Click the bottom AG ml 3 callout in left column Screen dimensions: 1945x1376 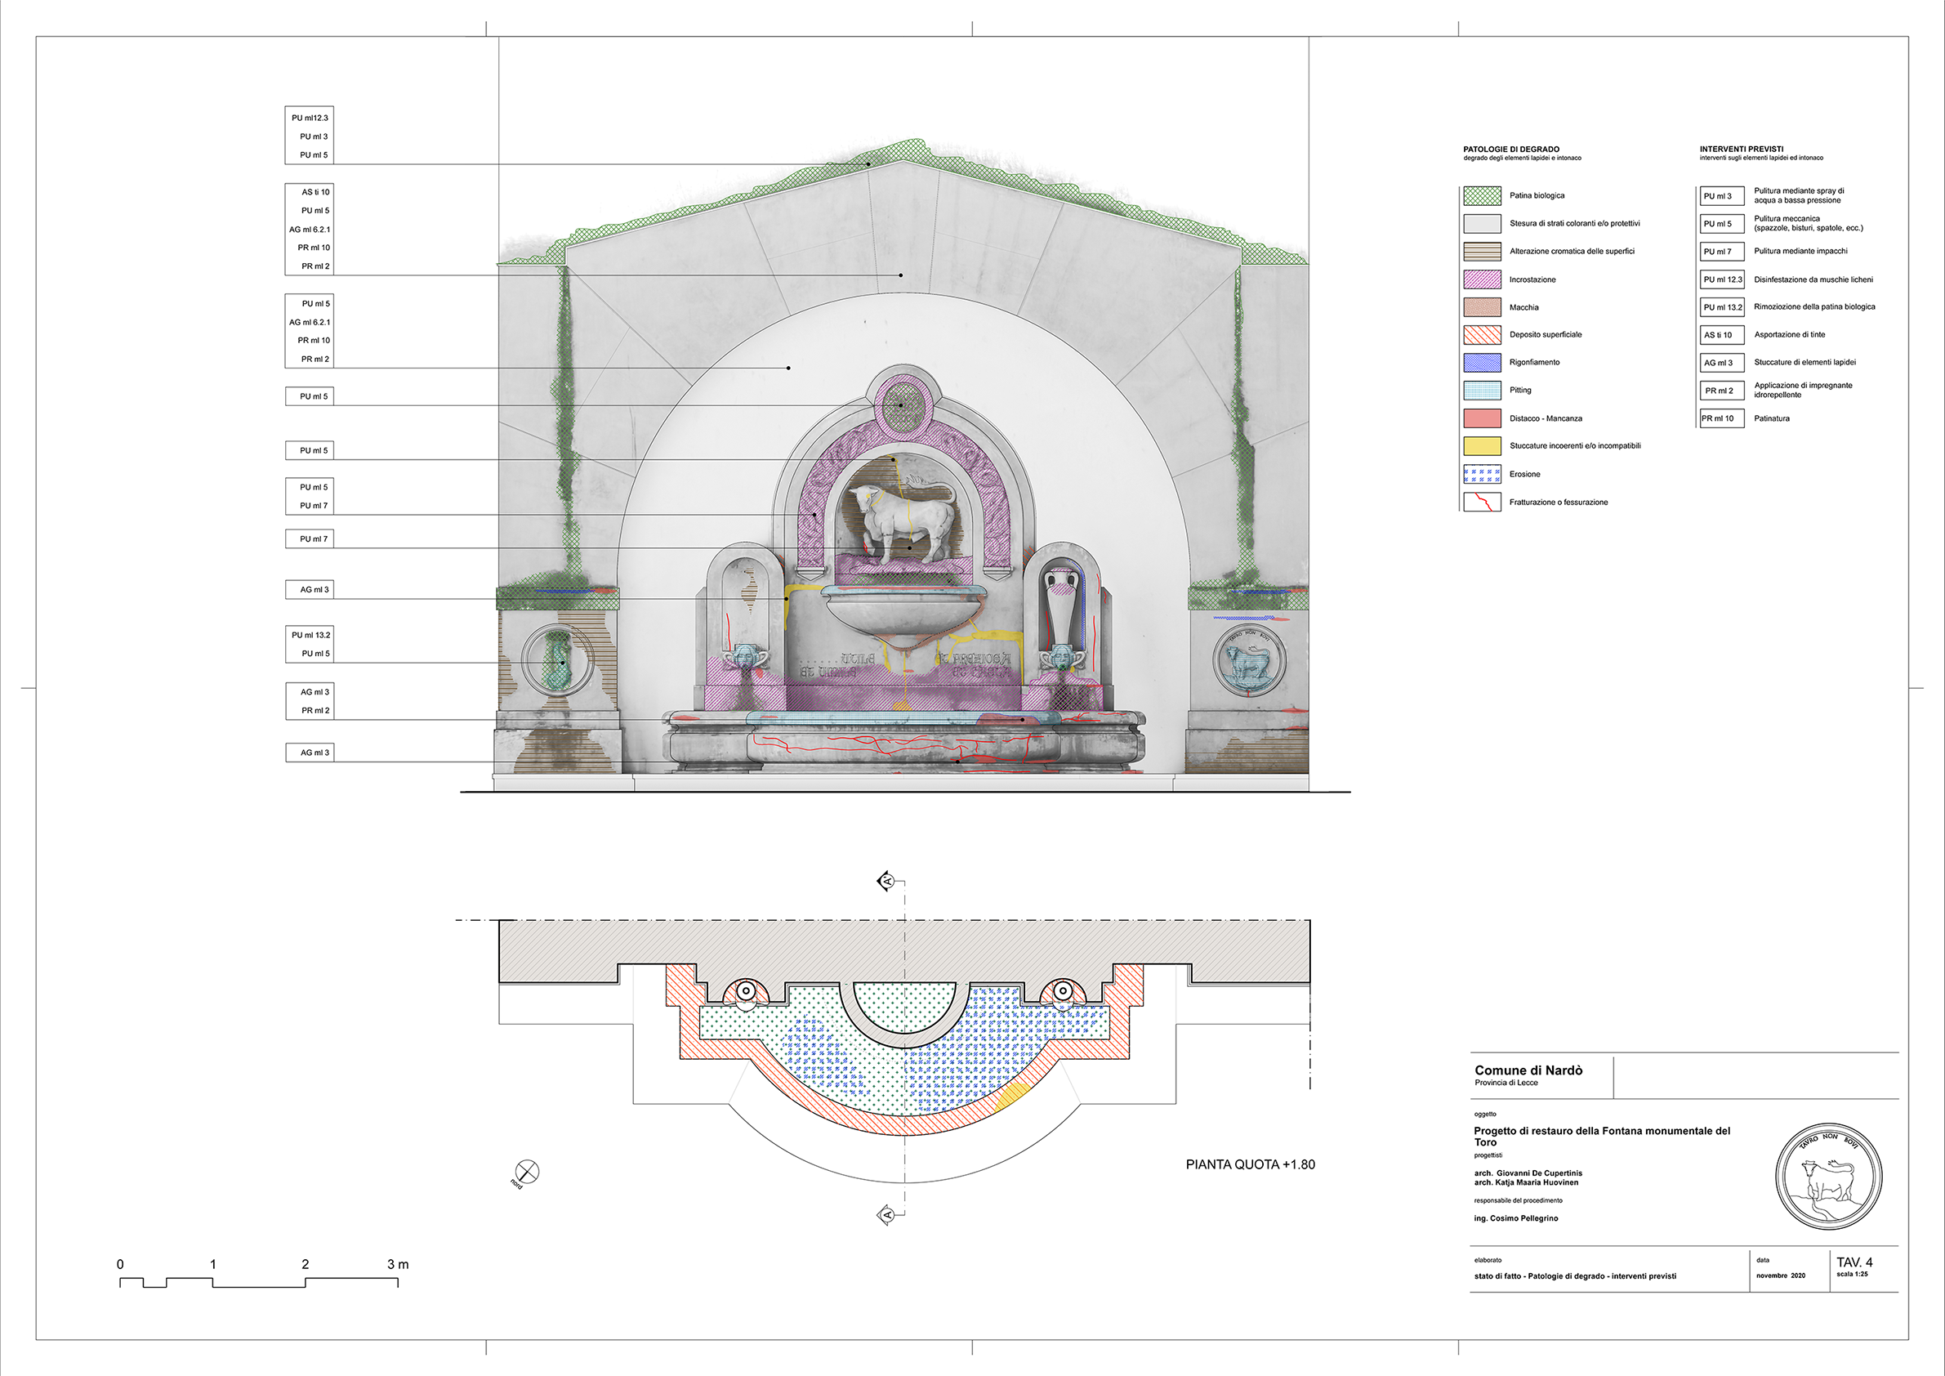pyautogui.click(x=310, y=753)
